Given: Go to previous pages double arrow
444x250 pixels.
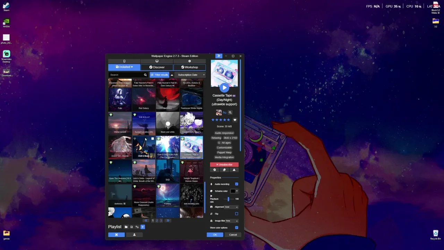Looking at the screenshot, I should (146, 220).
